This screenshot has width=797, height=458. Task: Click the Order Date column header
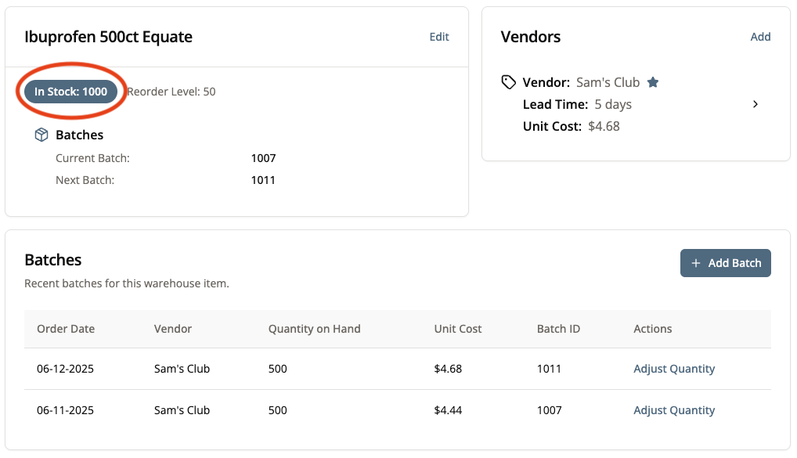pos(66,329)
